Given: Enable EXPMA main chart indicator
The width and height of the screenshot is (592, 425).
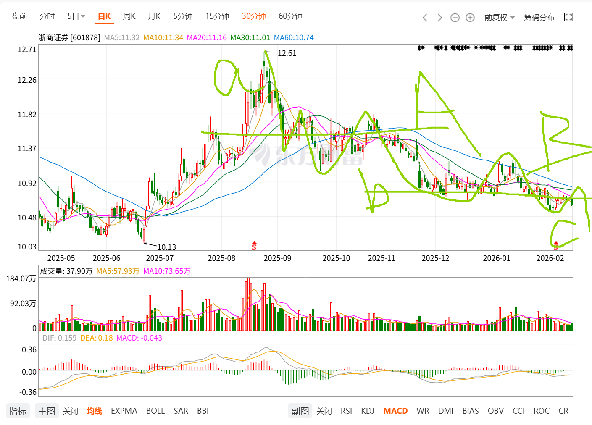Looking at the screenshot, I should (124, 411).
